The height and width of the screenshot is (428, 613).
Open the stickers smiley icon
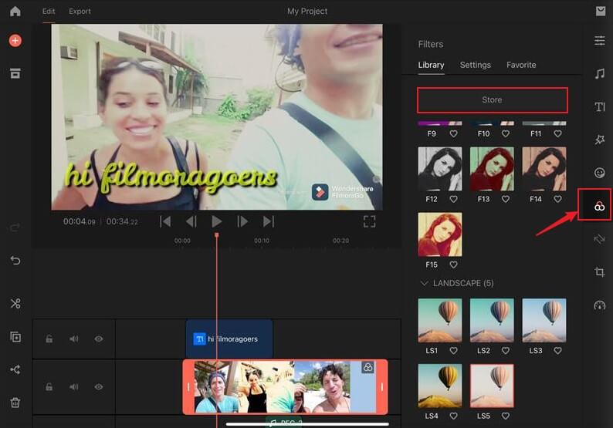pos(600,173)
